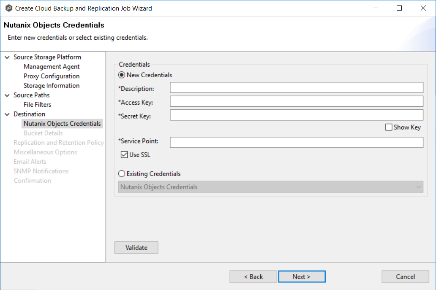Minimize the wizard window

376,8
